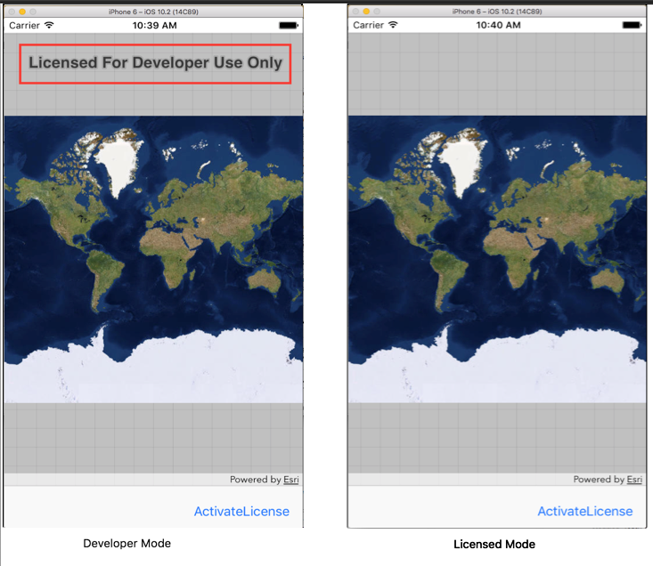Click the world map in the Licensed Mode simulator
Image resolution: width=653 pixels, height=566 pixels.
pos(497,259)
